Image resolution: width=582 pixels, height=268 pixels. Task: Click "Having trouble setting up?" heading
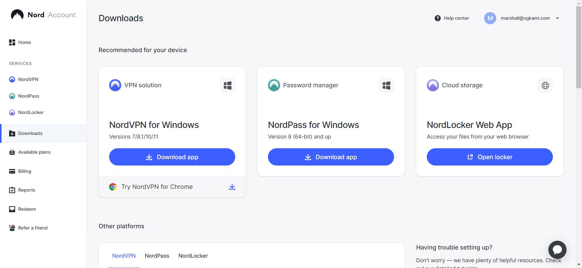[454, 247]
